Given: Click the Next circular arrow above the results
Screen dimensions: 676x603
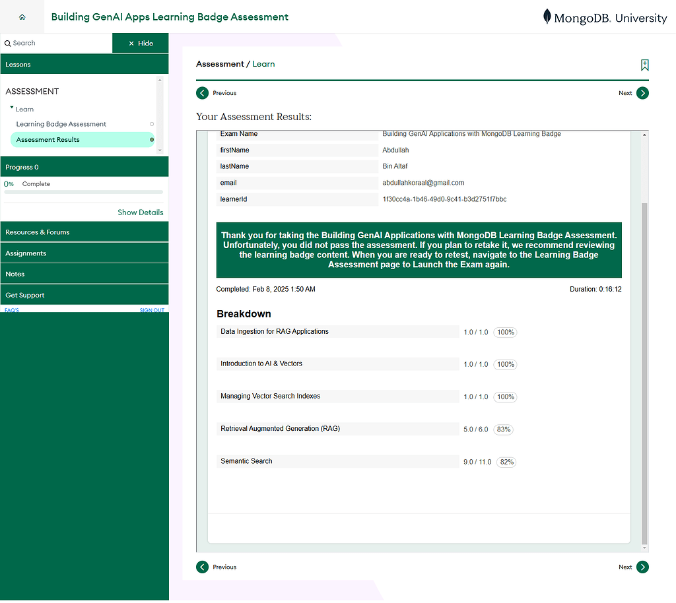Looking at the screenshot, I should [x=642, y=93].
